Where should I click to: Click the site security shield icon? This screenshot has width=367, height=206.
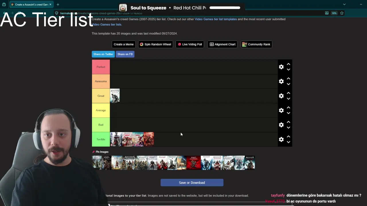[57, 13]
